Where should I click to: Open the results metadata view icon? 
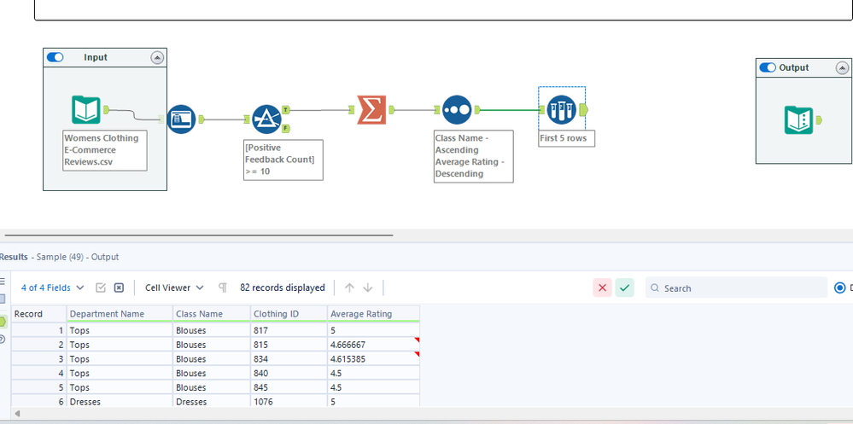[3, 299]
